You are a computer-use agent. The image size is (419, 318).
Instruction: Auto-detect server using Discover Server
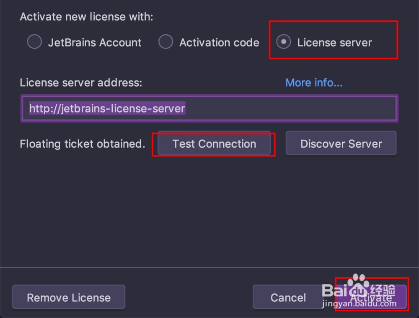pos(341,144)
